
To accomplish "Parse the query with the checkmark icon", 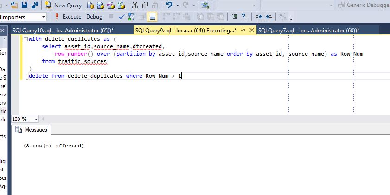I will point(121,17).
